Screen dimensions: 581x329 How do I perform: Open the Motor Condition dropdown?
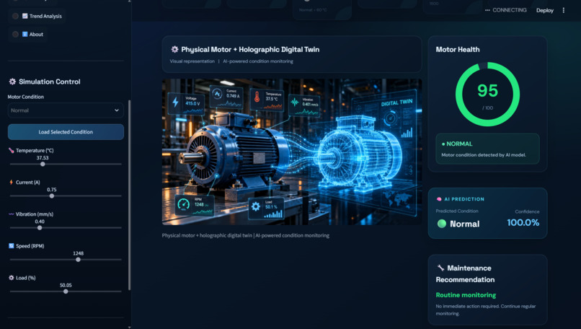tap(66, 110)
